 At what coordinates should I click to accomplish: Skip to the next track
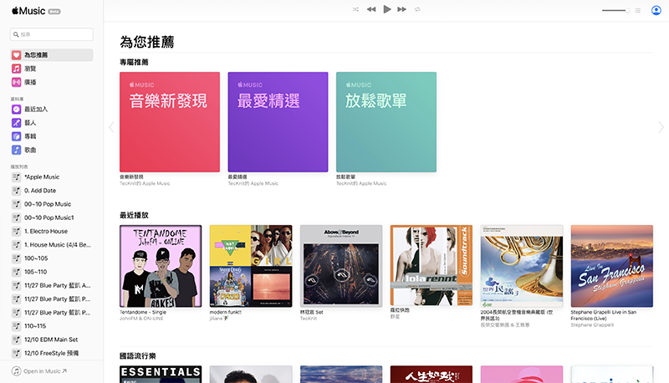tap(402, 9)
